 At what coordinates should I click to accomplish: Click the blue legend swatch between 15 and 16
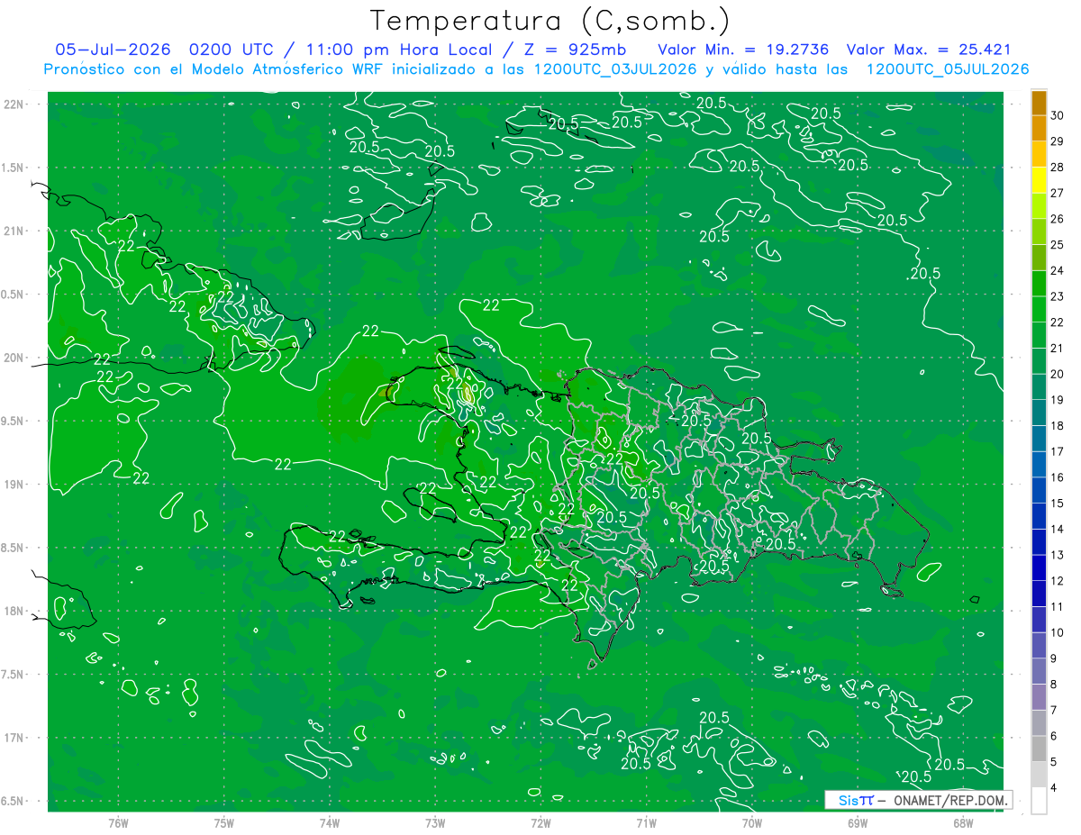(x=1039, y=490)
